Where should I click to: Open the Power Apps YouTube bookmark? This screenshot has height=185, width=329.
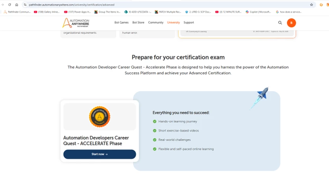(77, 12)
